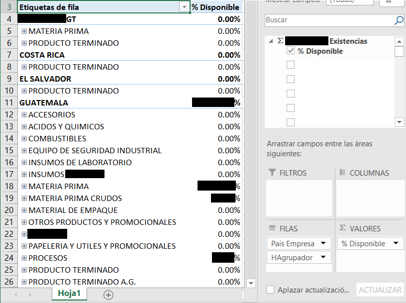Check the first blank field checkbox below % Disponible

pyautogui.click(x=291, y=65)
